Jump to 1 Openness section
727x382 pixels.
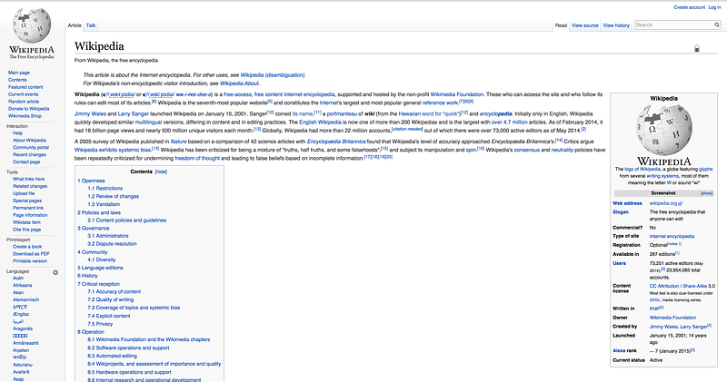92,181
